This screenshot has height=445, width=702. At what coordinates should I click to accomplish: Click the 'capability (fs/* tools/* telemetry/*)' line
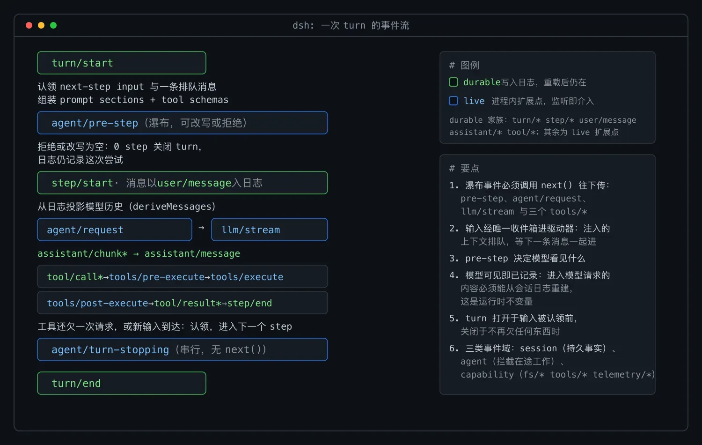click(x=558, y=374)
